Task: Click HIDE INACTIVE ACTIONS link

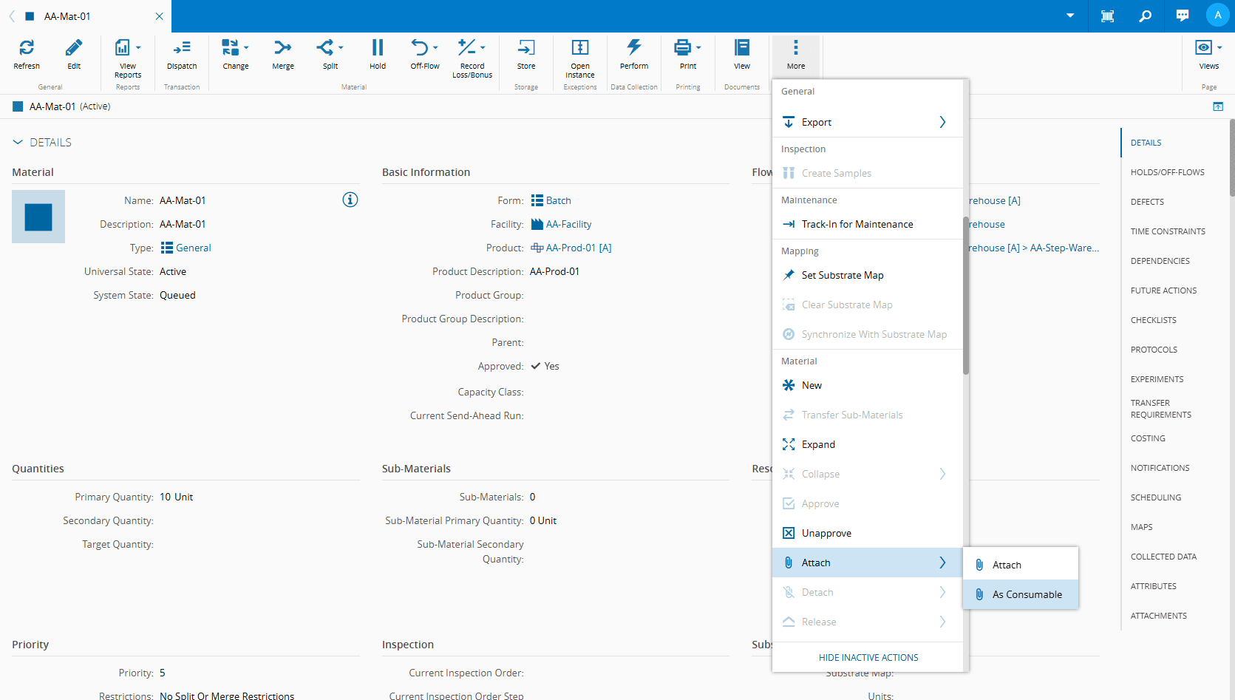Action: point(868,657)
